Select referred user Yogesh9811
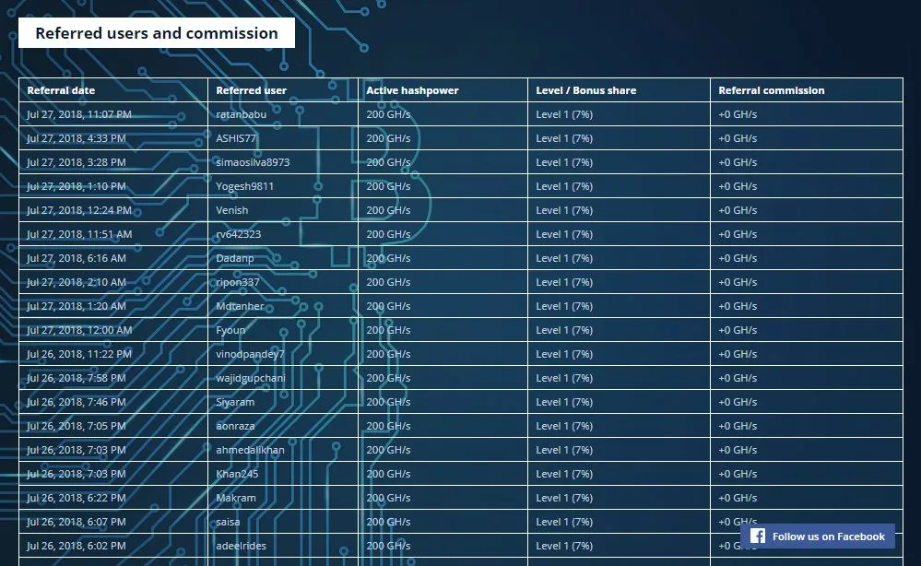Image resolution: width=921 pixels, height=566 pixels. tap(245, 187)
